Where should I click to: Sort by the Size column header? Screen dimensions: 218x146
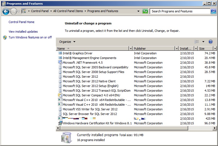point(205,49)
